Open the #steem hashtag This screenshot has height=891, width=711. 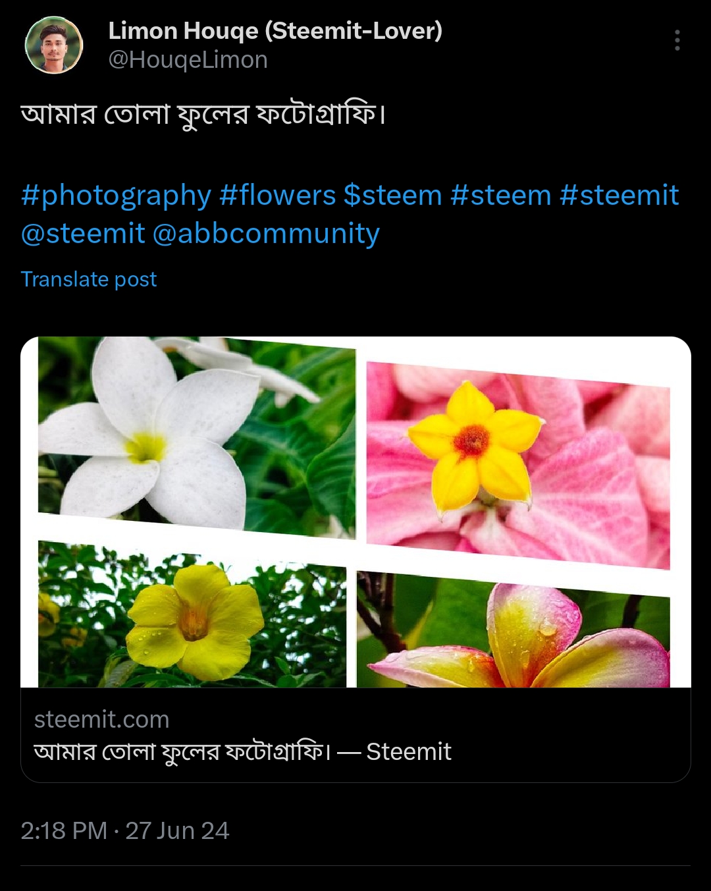(x=500, y=196)
